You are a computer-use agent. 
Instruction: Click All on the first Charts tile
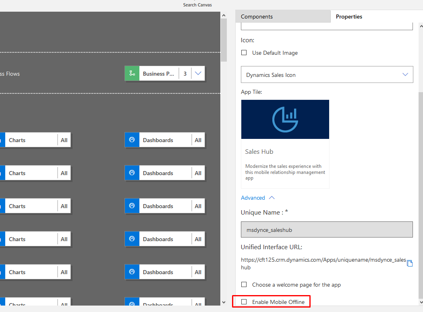[64, 140]
